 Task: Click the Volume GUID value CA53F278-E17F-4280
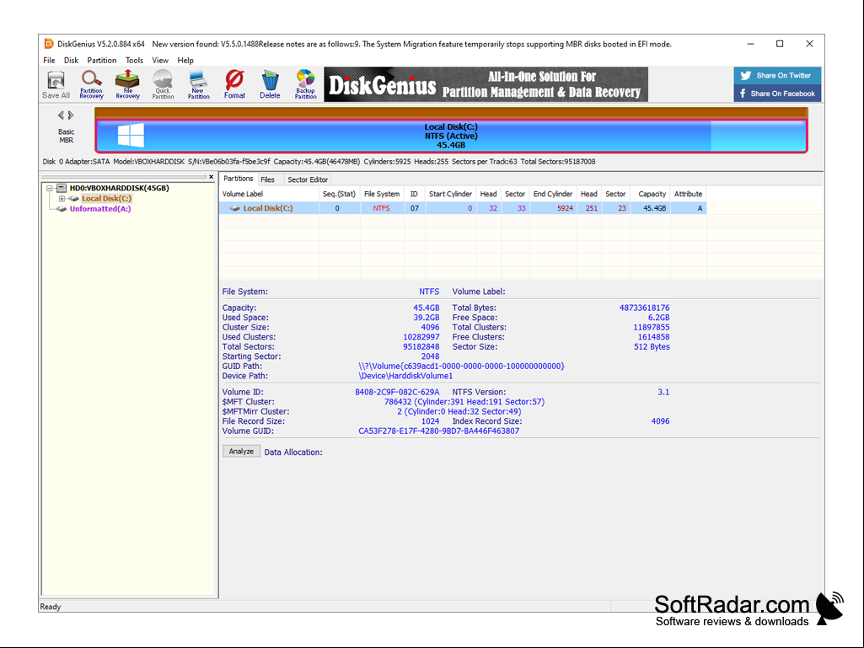coord(438,431)
